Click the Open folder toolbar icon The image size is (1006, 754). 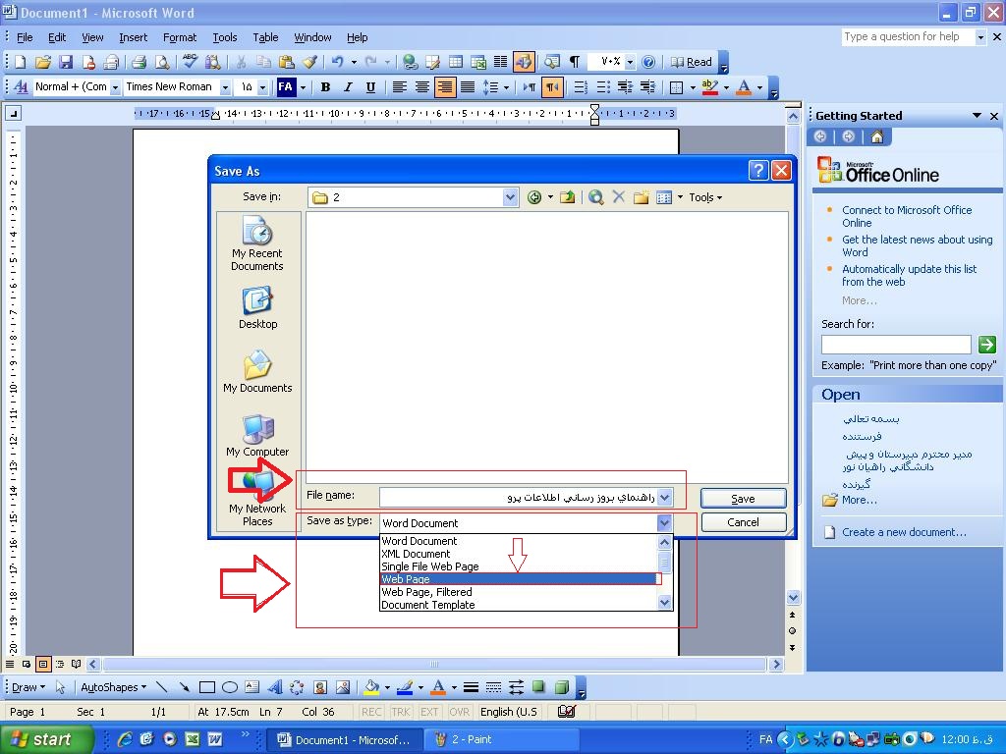point(43,62)
